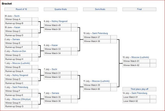Open the Final header link
The image size is (165, 111).
[x=139, y=9]
